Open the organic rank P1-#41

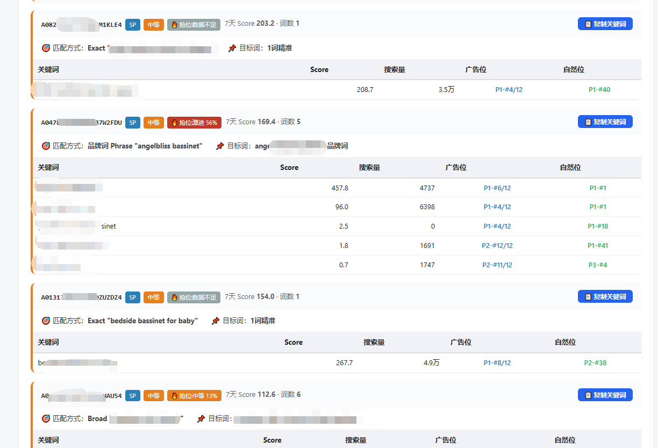click(598, 246)
